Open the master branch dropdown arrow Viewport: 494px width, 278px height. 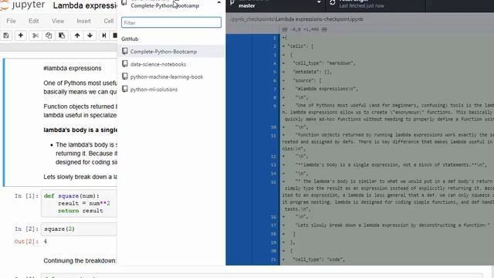[319, 2]
